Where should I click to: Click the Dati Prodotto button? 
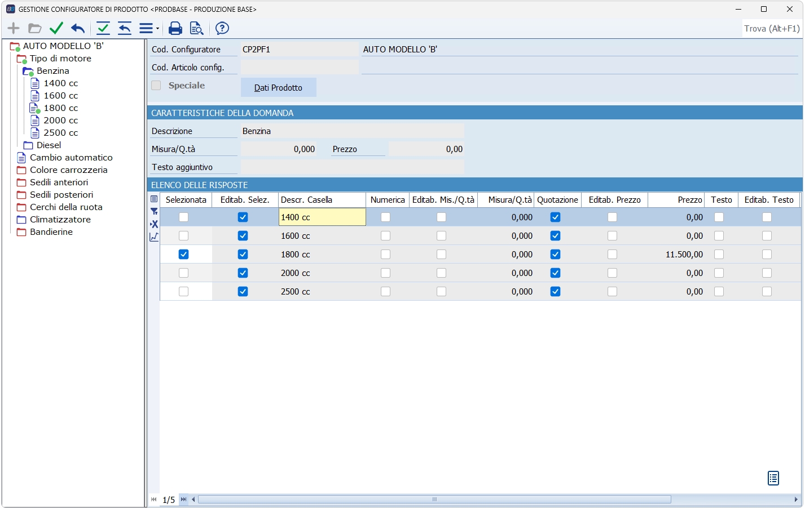point(278,88)
